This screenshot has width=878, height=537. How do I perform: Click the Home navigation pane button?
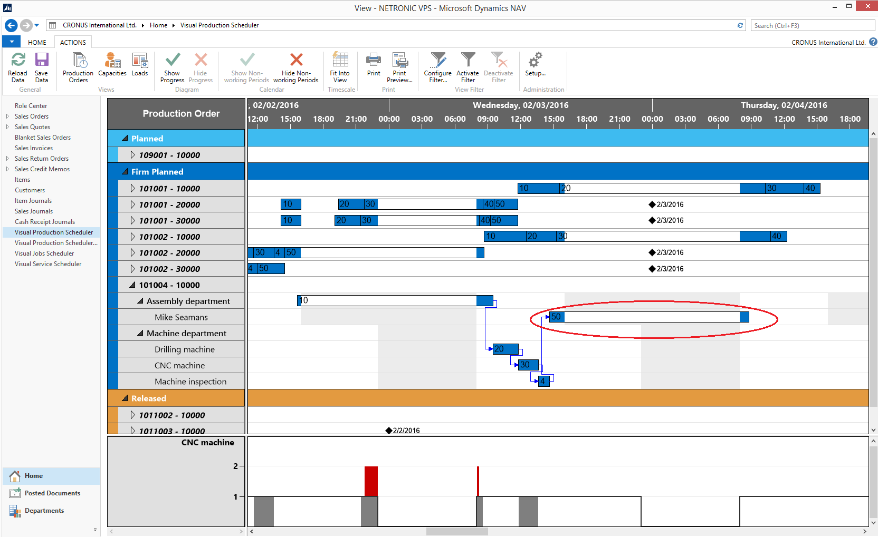pos(51,476)
